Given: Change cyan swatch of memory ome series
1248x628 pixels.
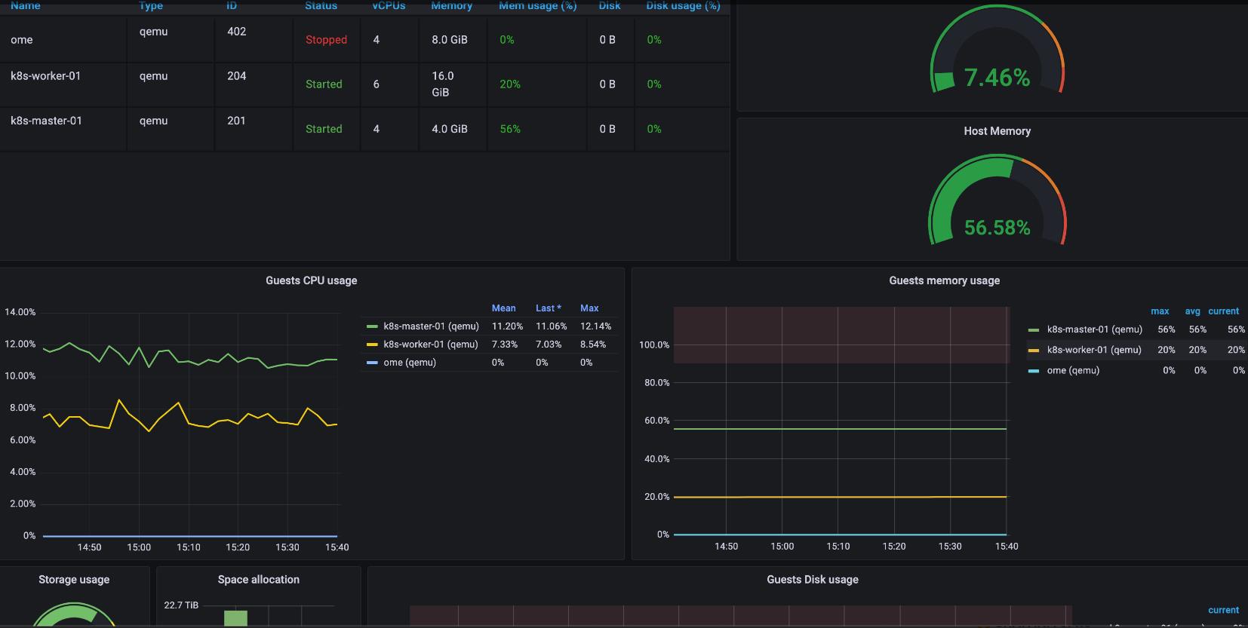Looking at the screenshot, I should pyautogui.click(x=1034, y=370).
